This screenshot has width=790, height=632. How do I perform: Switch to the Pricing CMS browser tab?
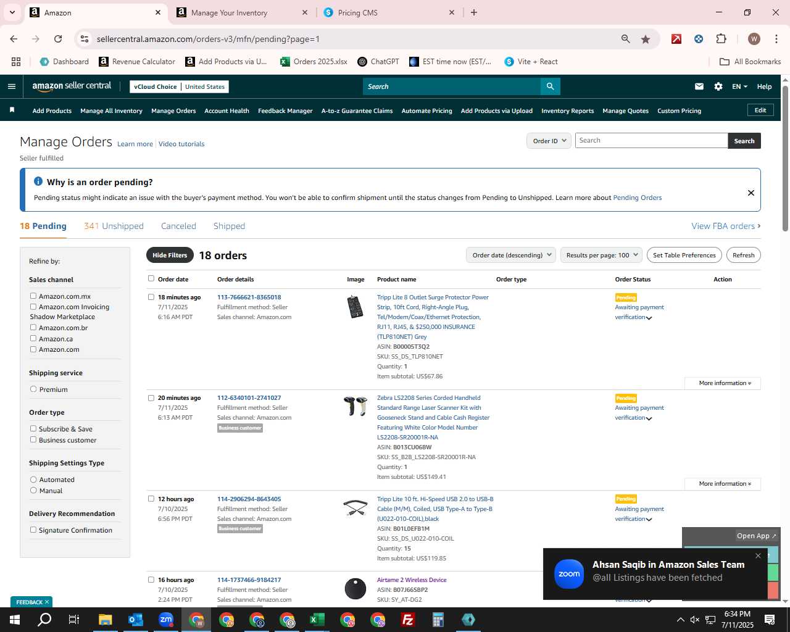389,12
